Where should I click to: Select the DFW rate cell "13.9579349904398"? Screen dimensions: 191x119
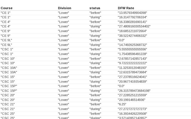point(132,13)
